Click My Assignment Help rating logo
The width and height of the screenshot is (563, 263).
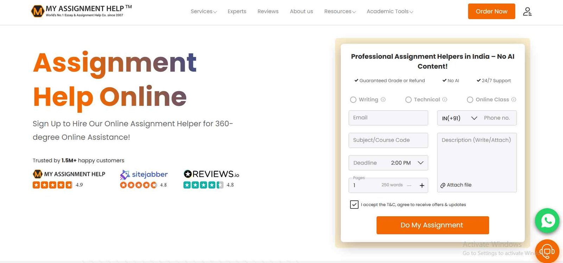69,174
